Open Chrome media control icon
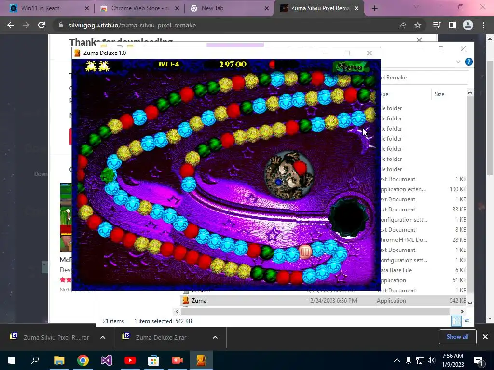This screenshot has width=494, height=370. pyautogui.click(x=437, y=25)
